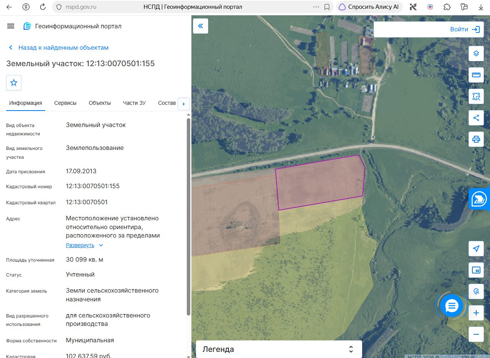Open the Части ЗУ tab
This screenshot has width=490, height=358.
point(134,103)
